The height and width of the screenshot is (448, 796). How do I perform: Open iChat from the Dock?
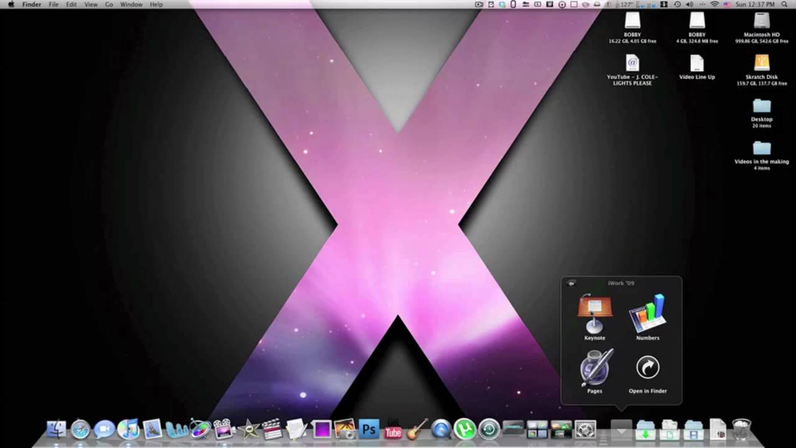pyautogui.click(x=104, y=429)
